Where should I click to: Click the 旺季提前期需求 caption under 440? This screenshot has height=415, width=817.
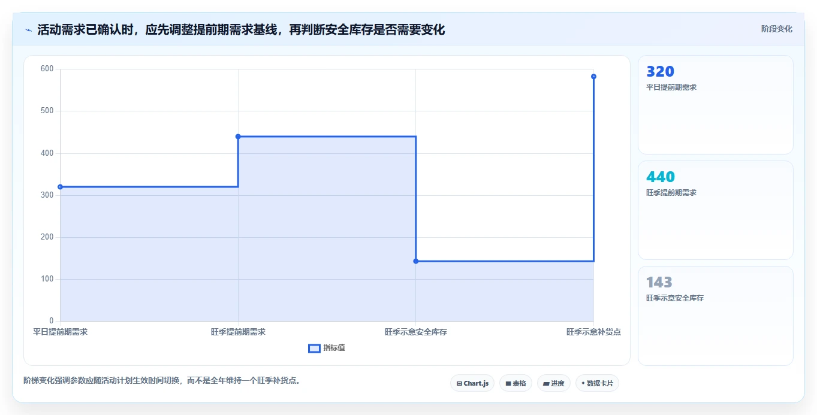tap(671, 193)
